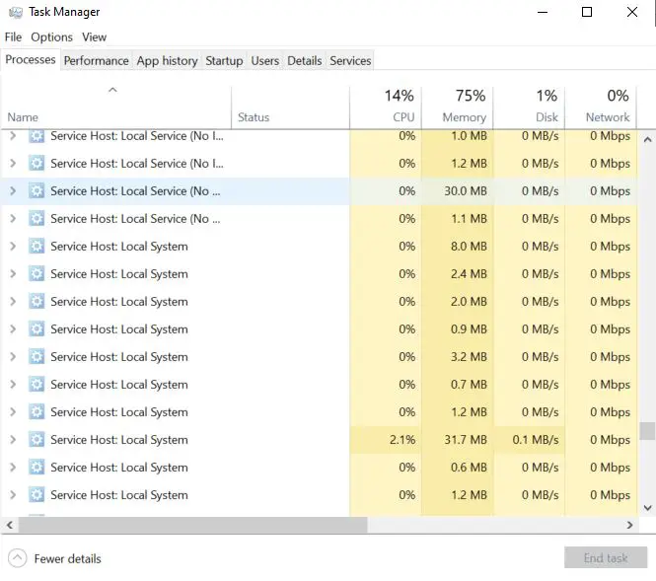This screenshot has height=581, width=656.
Task: Click the 0.7 MB memory value
Action: click(469, 385)
